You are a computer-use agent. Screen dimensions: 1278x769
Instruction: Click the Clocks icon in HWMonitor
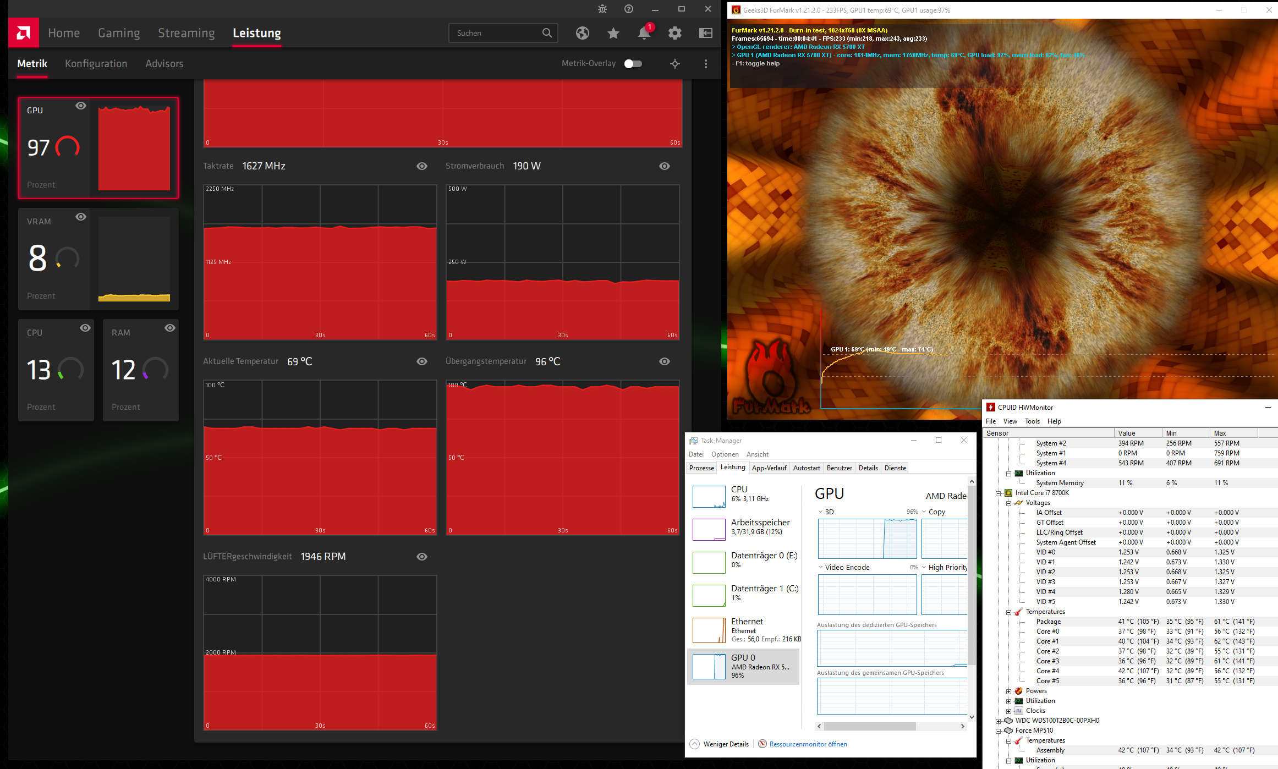[x=1019, y=711]
